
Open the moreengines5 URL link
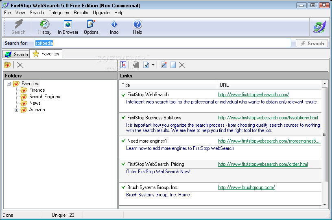coord(269,141)
